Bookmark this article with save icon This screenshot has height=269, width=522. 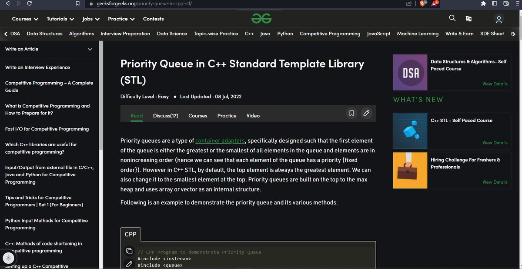tap(352, 113)
